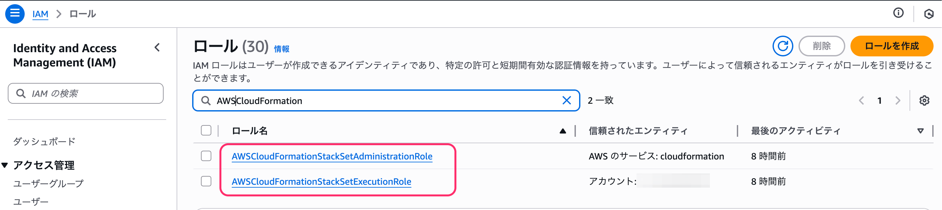Open AWSCloudFormationStackSetAdministrationRole details
942x210 pixels.
point(332,156)
